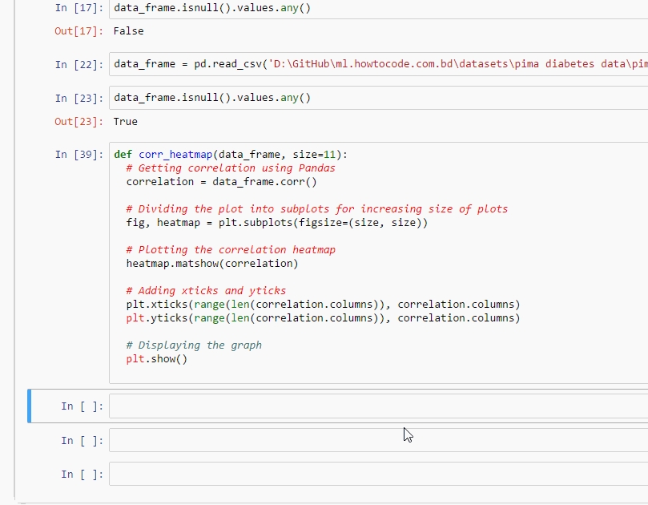The width and height of the screenshot is (648, 505).
Task: Click the In [39] prompt label
Action: coord(79,154)
